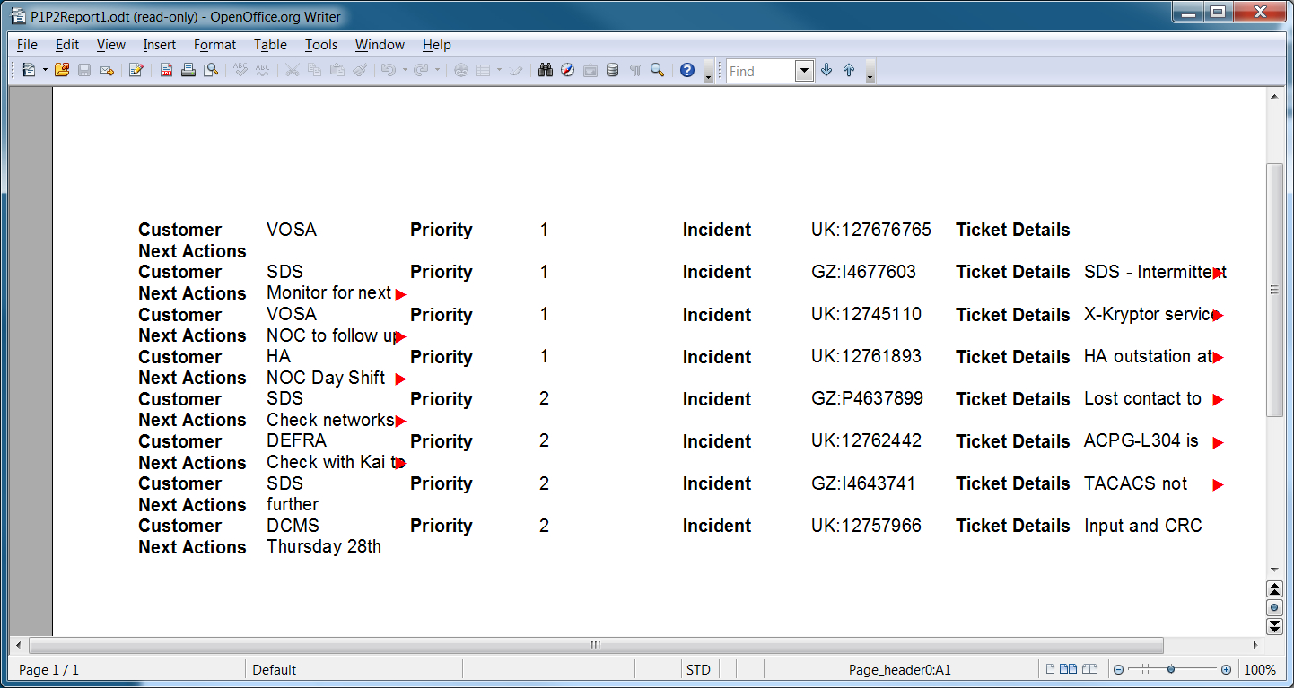
Task: Click Find Previous up arrow
Action: [x=849, y=70]
